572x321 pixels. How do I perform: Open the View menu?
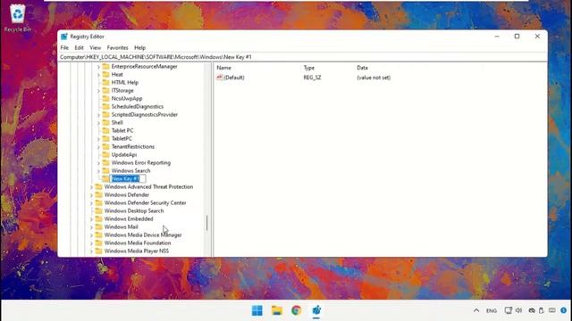tap(96, 47)
